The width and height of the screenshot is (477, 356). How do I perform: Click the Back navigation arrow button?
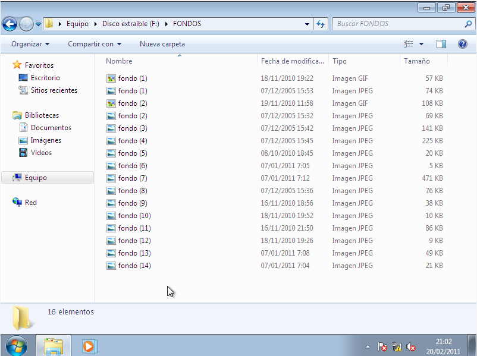[x=10, y=24]
